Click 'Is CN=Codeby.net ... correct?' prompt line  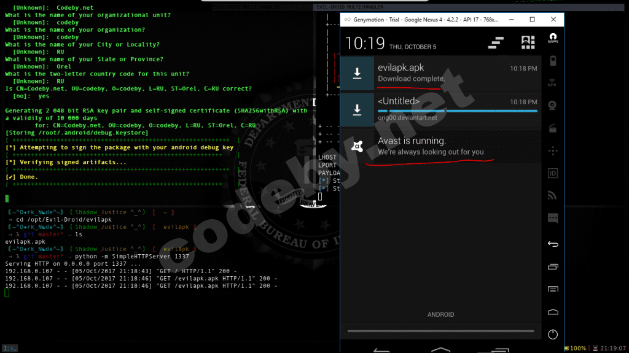click(x=128, y=88)
